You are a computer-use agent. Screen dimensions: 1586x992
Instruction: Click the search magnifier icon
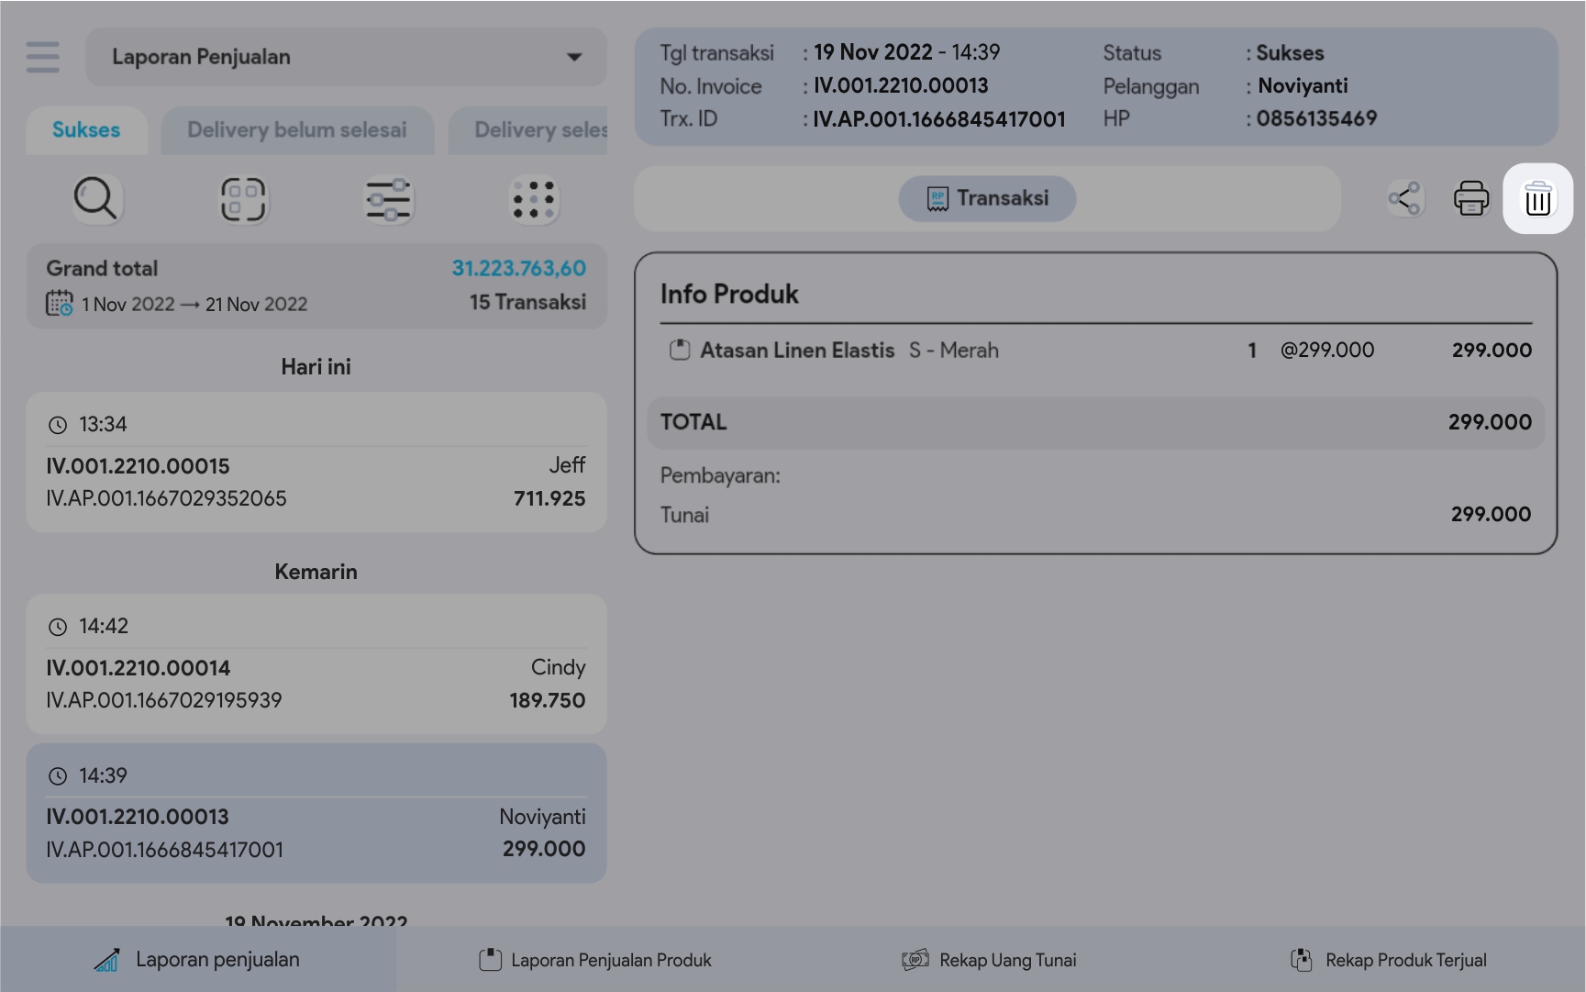click(x=95, y=199)
